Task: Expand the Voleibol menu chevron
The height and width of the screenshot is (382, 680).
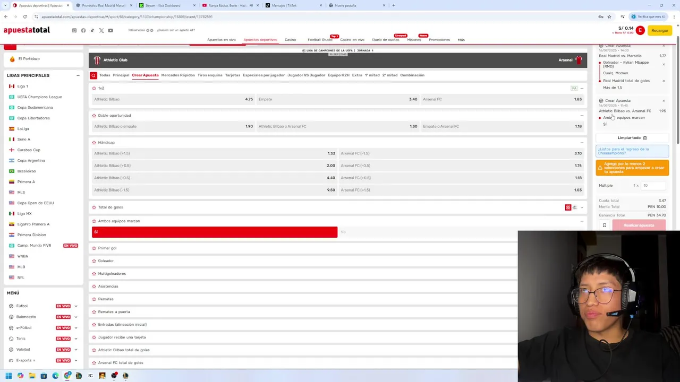Action: (75, 350)
